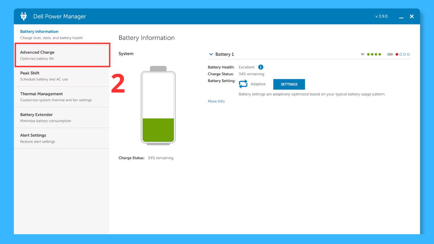Open the More Info link
This screenshot has width=434, height=244.
click(x=216, y=101)
